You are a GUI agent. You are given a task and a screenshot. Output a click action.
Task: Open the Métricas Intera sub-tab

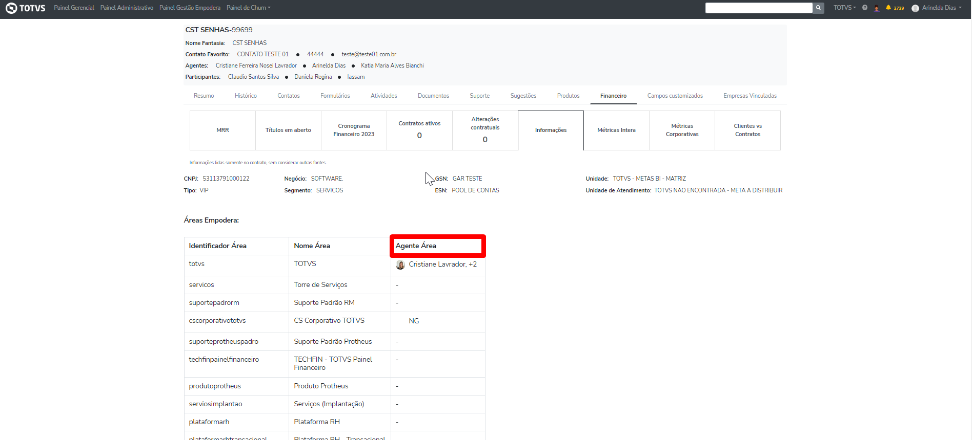[x=616, y=130]
